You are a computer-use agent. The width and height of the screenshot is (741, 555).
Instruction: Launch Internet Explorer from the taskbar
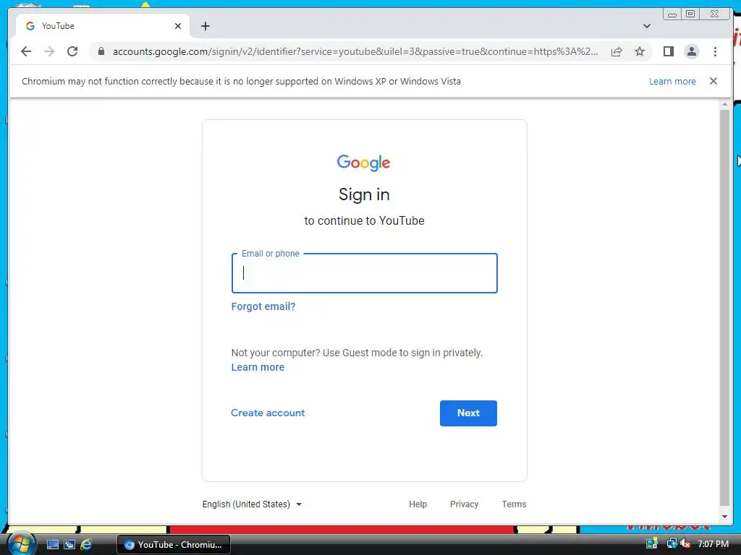[x=87, y=545]
